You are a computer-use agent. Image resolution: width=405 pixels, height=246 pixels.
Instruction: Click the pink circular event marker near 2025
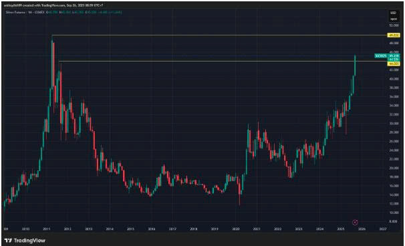point(355,222)
